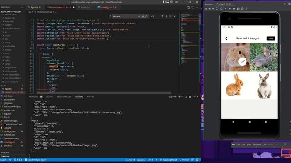Toggle Match Case in find widget
Screen dimensions: 291x163
140,16
